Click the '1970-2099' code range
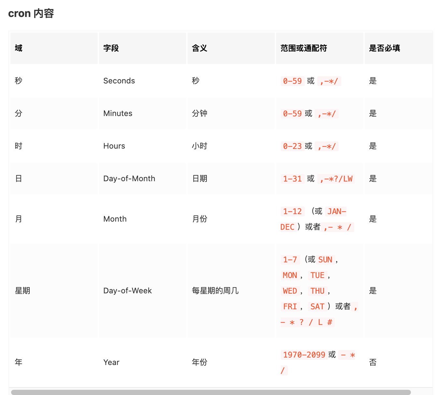 pyautogui.click(x=304, y=355)
